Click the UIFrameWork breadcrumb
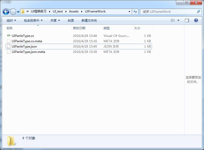204x150 pixels. point(95,11)
